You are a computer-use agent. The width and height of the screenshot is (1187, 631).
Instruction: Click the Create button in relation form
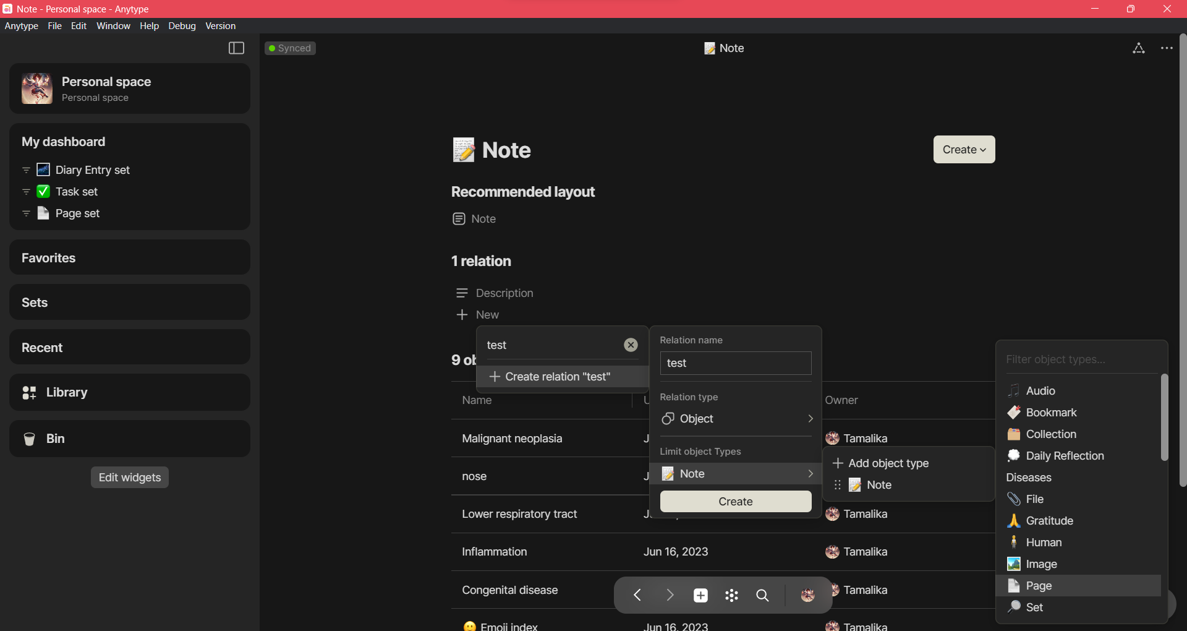click(x=736, y=502)
